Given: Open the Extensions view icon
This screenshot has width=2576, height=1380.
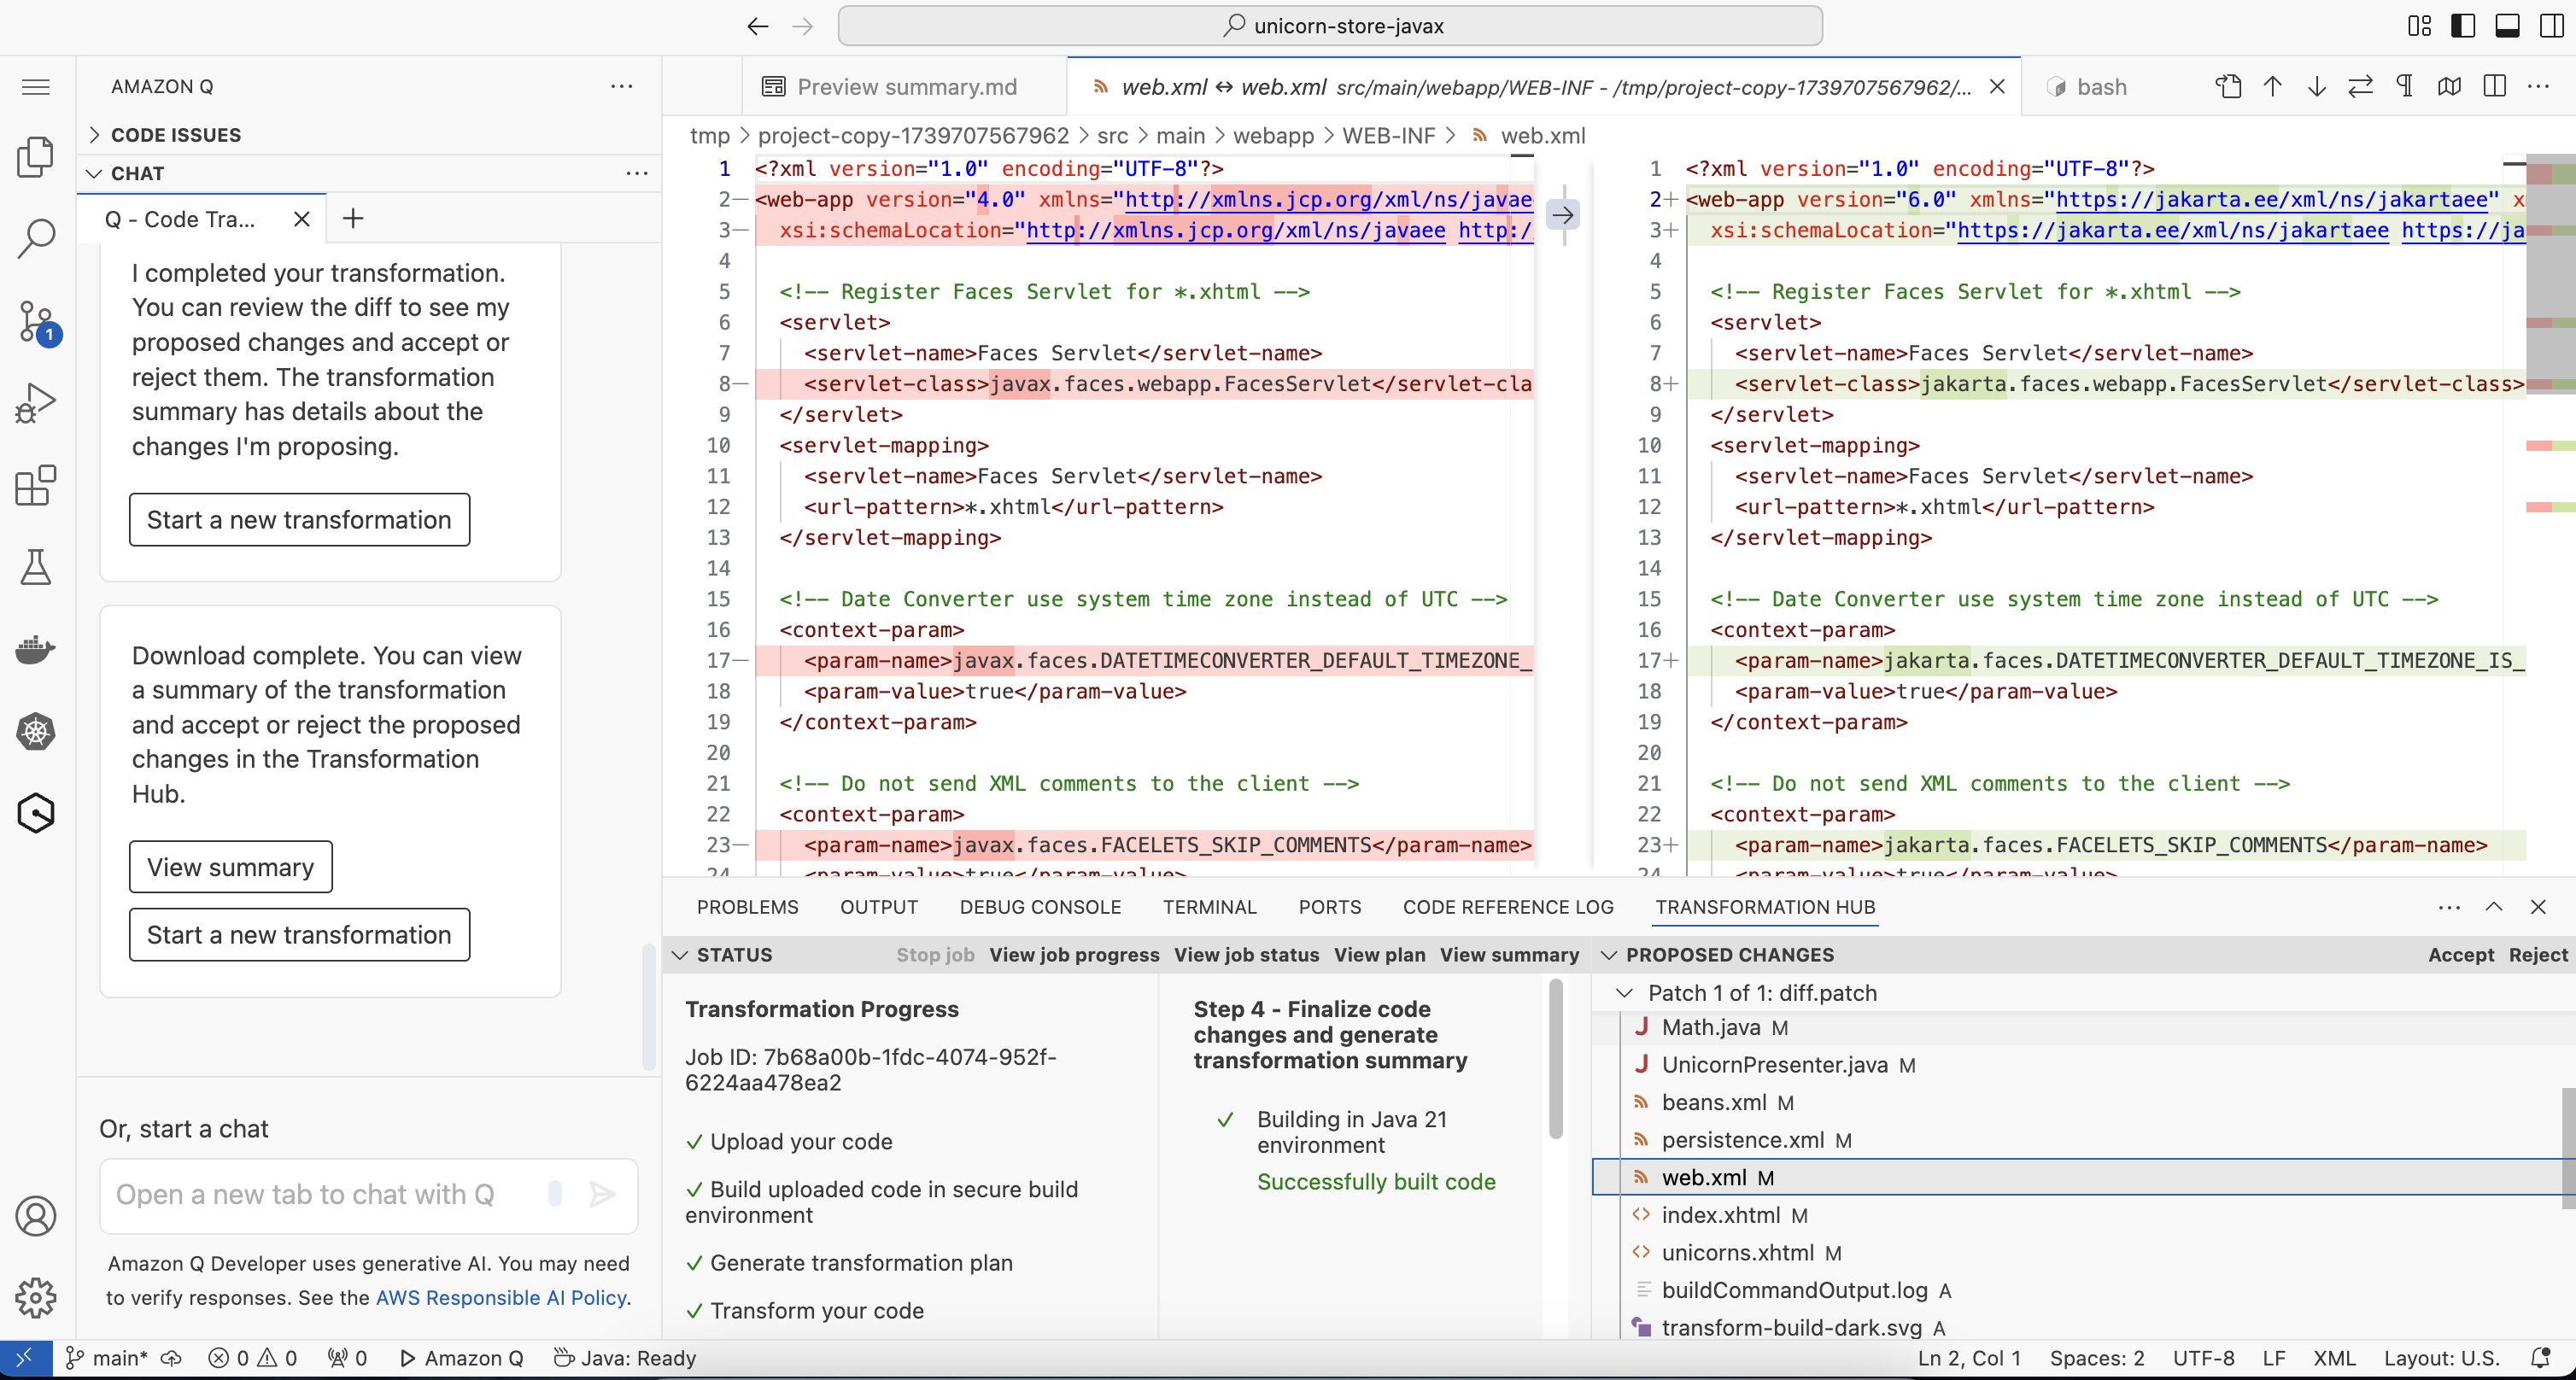Looking at the screenshot, I should [36, 486].
